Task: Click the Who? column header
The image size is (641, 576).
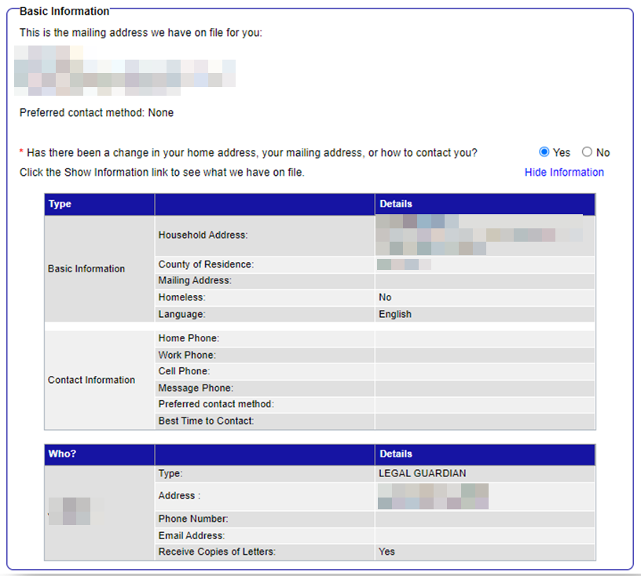Action: pyautogui.click(x=63, y=454)
